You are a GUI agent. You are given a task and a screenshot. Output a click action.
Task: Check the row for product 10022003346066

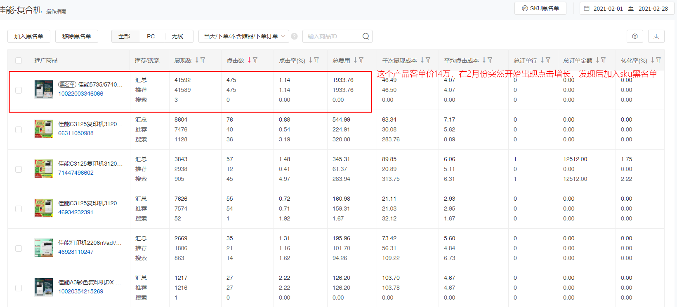point(19,90)
